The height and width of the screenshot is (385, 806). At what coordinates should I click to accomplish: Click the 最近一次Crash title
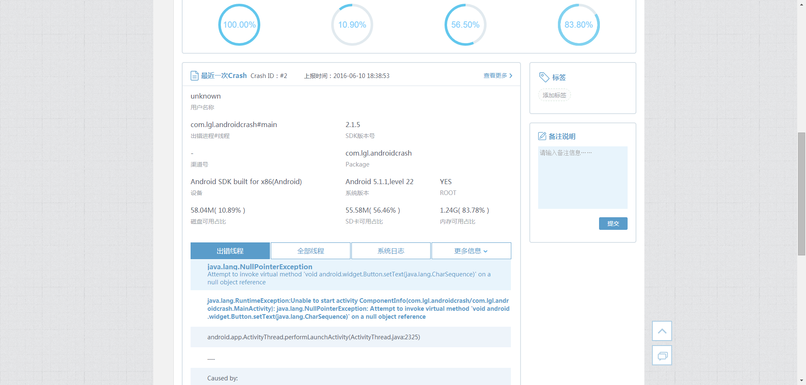[x=224, y=75]
